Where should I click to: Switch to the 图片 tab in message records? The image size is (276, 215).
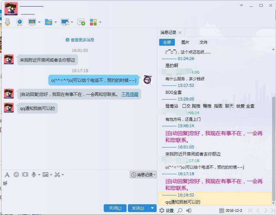(x=185, y=42)
